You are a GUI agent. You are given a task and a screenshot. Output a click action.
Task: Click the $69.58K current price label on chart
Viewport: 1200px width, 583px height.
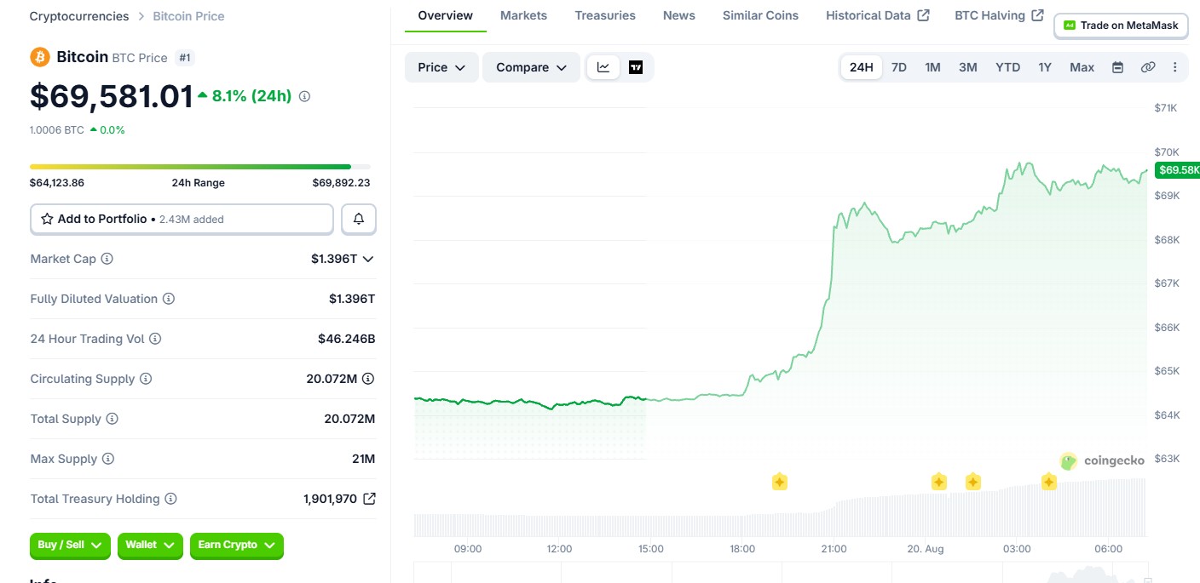[x=1177, y=170]
